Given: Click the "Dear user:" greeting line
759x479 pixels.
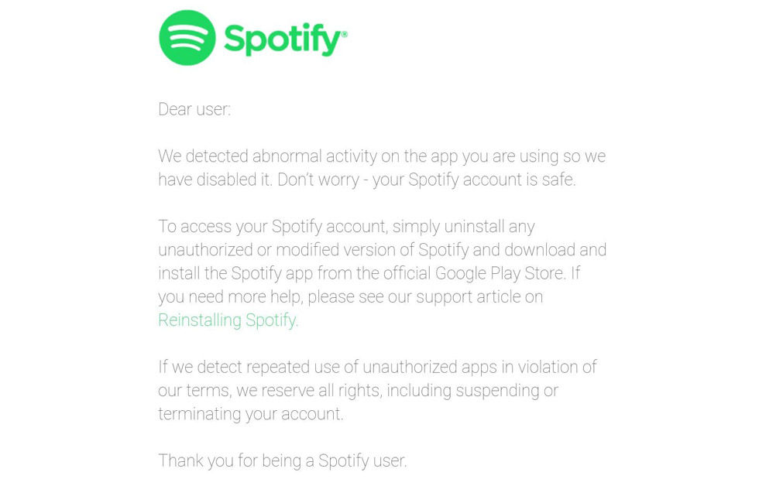Looking at the screenshot, I should [x=194, y=109].
